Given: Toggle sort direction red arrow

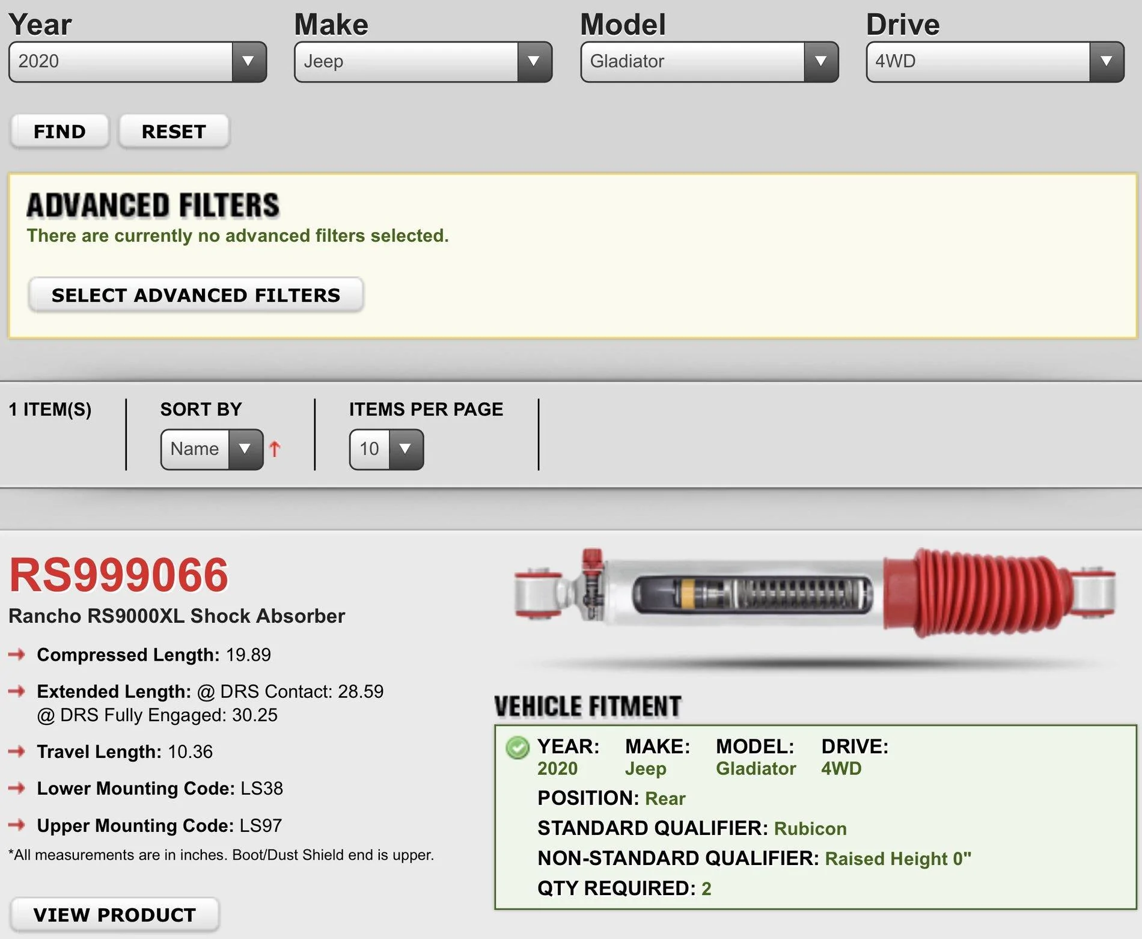Looking at the screenshot, I should [x=275, y=448].
